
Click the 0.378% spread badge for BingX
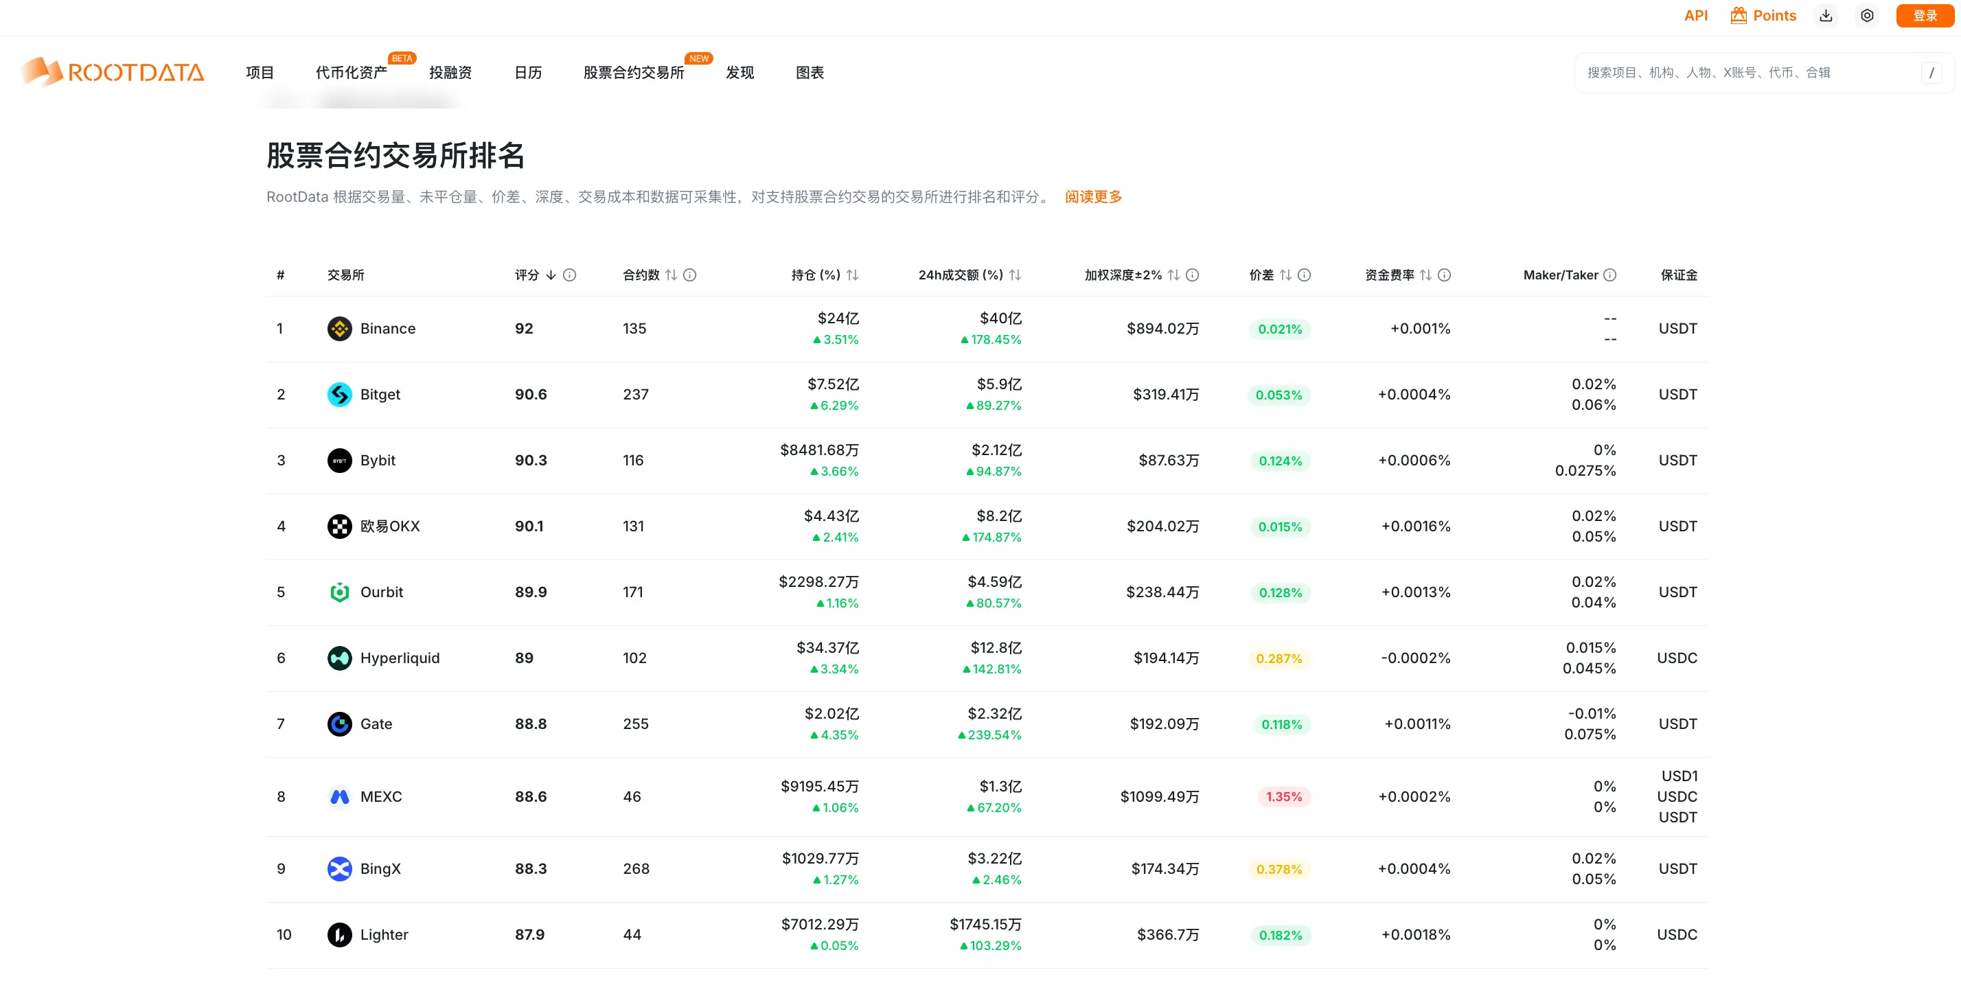coord(1279,869)
